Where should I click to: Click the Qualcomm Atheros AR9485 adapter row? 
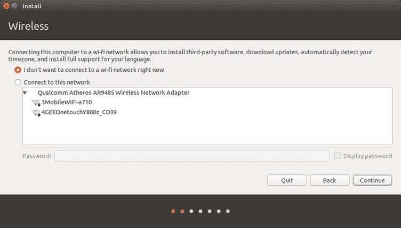(x=207, y=92)
